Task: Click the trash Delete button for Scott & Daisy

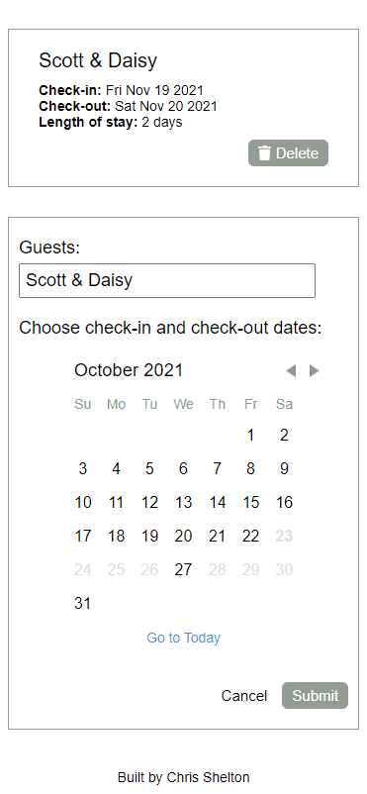Action: [x=288, y=152]
